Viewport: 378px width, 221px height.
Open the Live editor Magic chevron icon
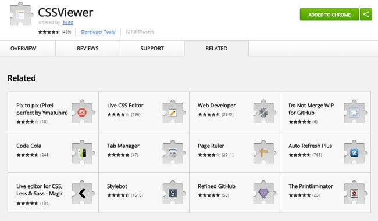pyautogui.click(x=83, y=193)
